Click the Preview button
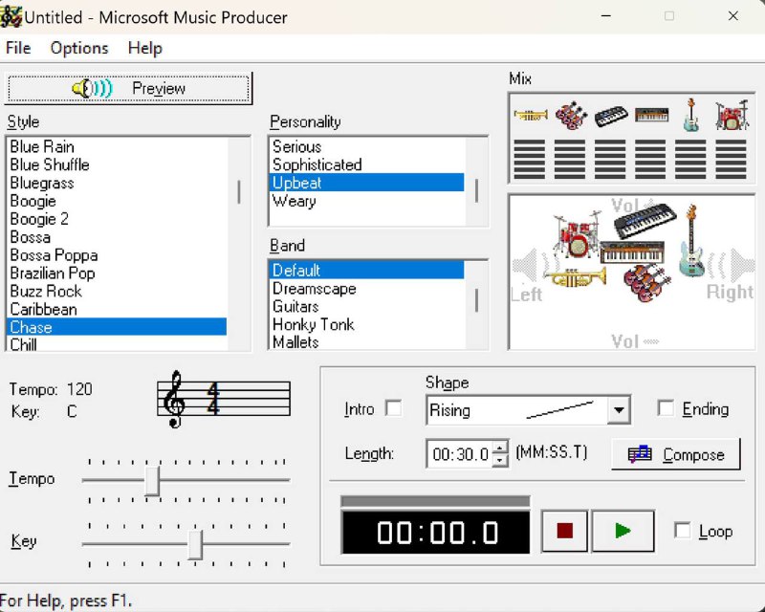 tap(128, 88)
